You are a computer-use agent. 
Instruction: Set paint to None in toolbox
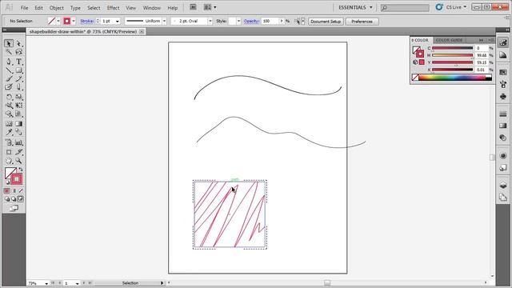click(x=21, y=190)
